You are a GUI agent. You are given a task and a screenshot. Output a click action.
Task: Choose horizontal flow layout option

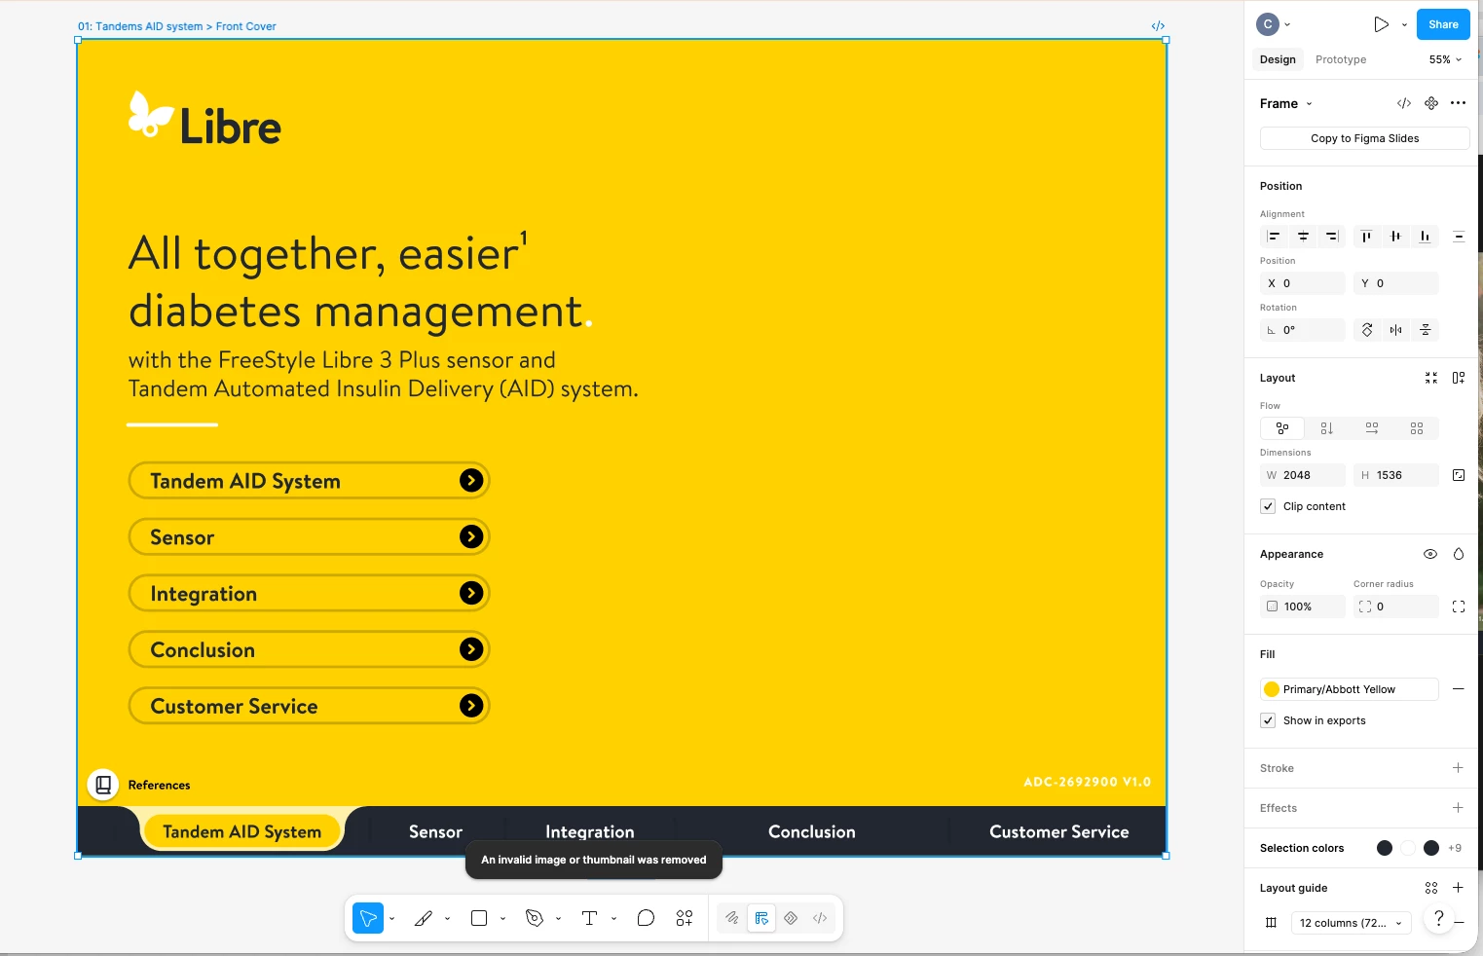pyautogui.click(x=1372, y=428)
